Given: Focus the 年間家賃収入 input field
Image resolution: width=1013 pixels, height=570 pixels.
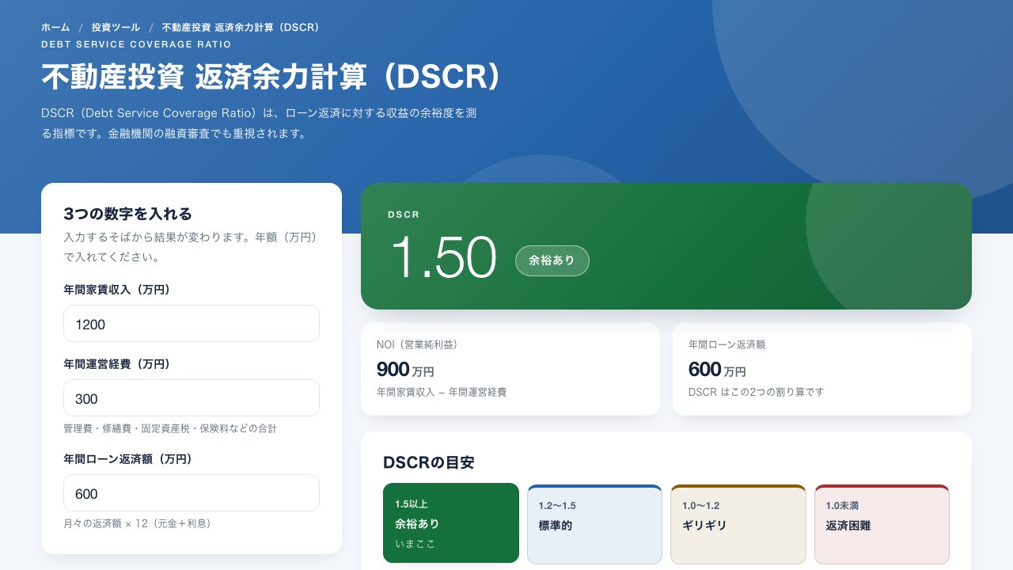Looking at the screenshot, I should click(192, 324).
